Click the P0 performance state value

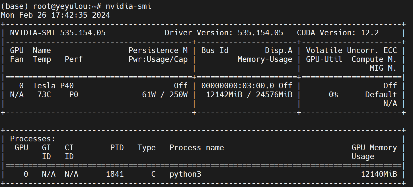tap(74, 95)
